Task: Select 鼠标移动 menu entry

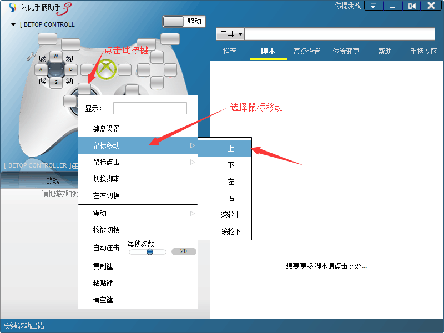Action: point(138,145)
